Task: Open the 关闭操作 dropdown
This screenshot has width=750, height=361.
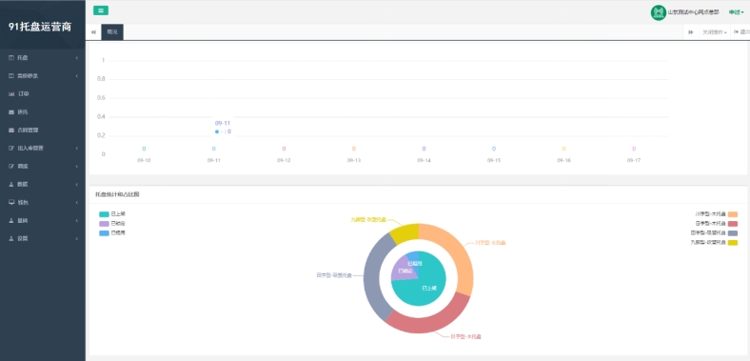Action: 714,32
